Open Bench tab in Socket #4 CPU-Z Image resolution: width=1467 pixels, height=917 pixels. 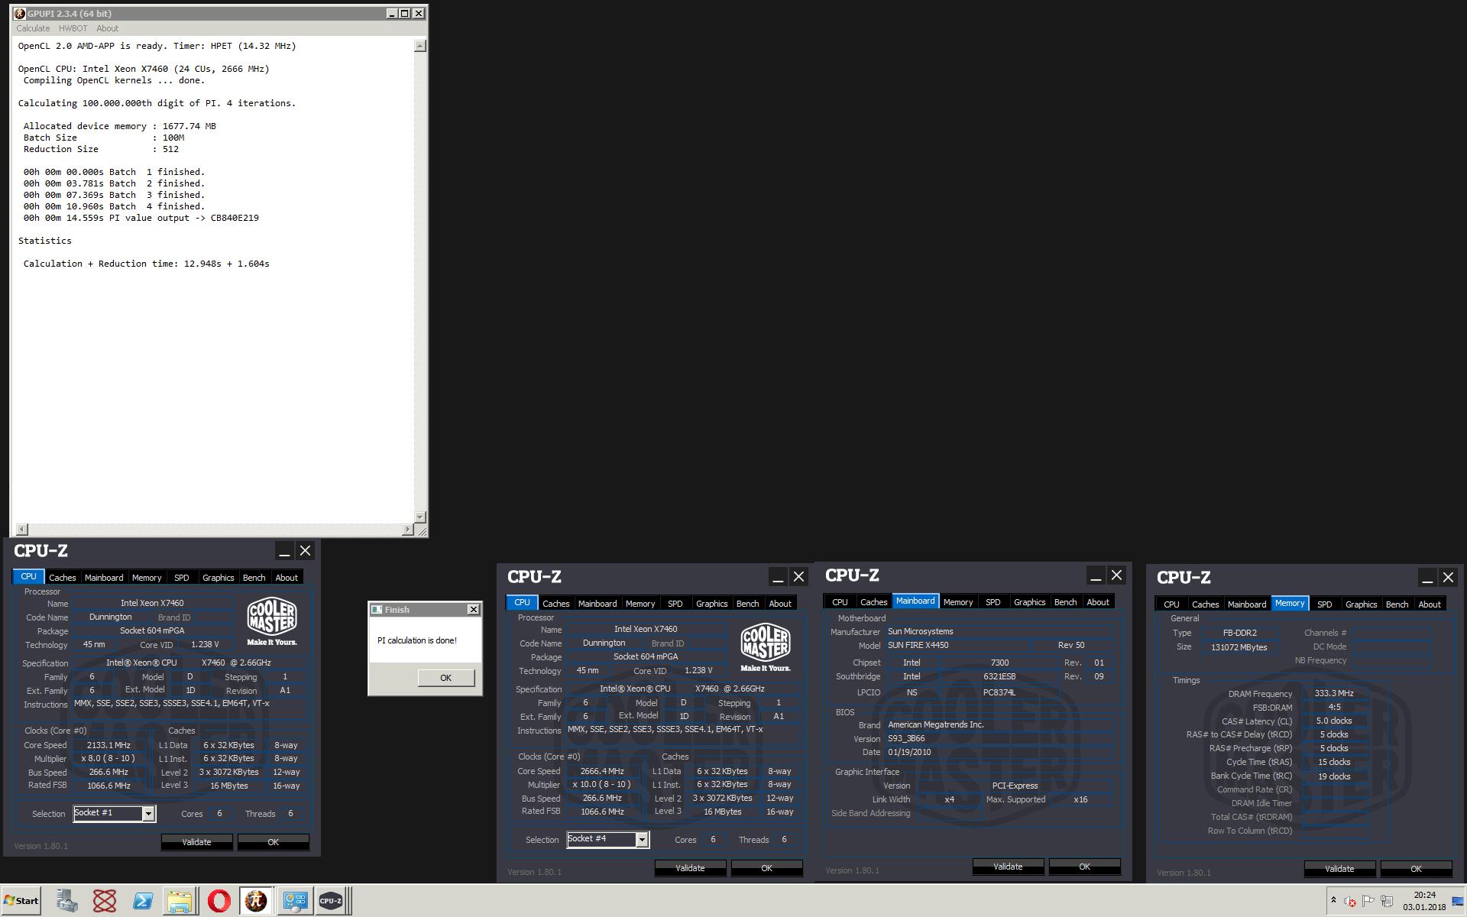tap(747, 604)
